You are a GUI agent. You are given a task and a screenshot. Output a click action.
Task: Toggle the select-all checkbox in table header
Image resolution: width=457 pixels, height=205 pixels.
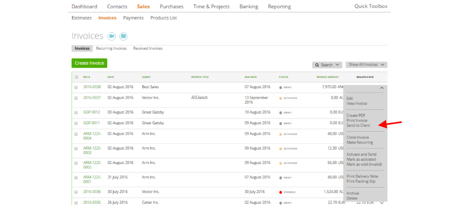[76, 77]
